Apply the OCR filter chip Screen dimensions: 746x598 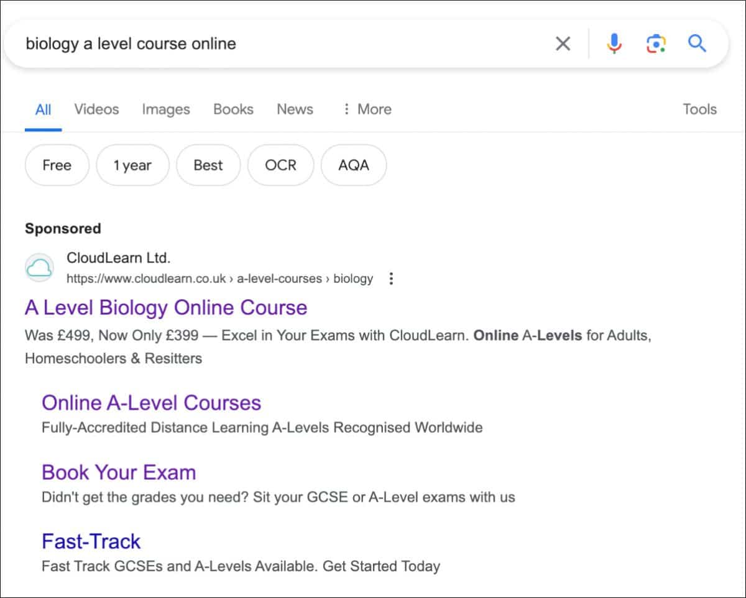click(280, 165)
